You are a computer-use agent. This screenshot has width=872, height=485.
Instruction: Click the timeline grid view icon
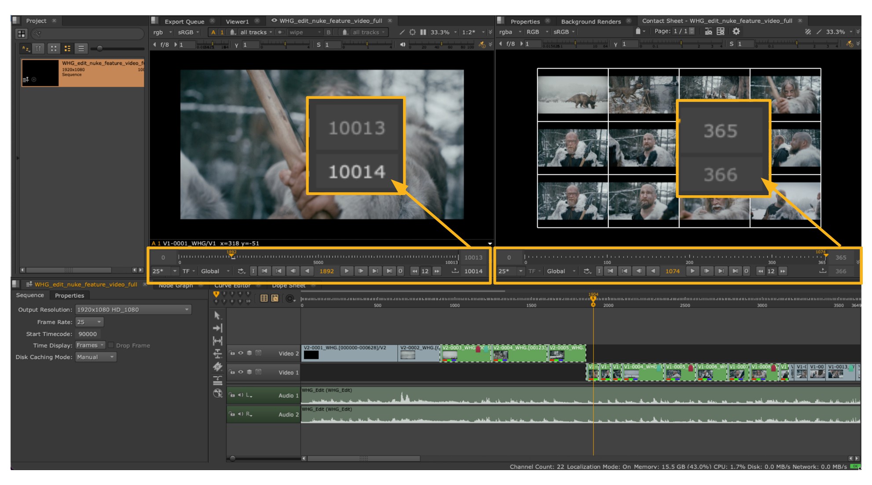pyautogui.click(x=264, y=298)
